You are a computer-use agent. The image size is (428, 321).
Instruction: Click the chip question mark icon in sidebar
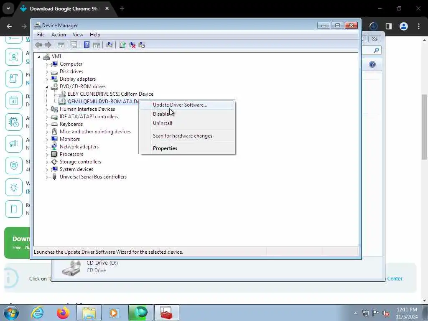[x=14, y=122]
